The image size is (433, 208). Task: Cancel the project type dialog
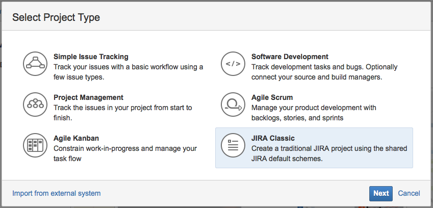(409, 193)
